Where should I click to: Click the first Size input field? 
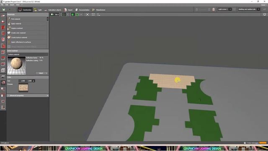point(23,81)
